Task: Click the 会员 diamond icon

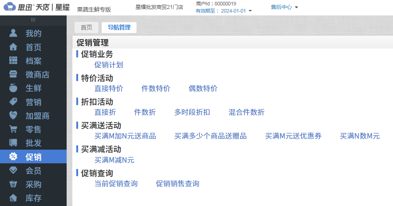Action: tap(13, 170)
